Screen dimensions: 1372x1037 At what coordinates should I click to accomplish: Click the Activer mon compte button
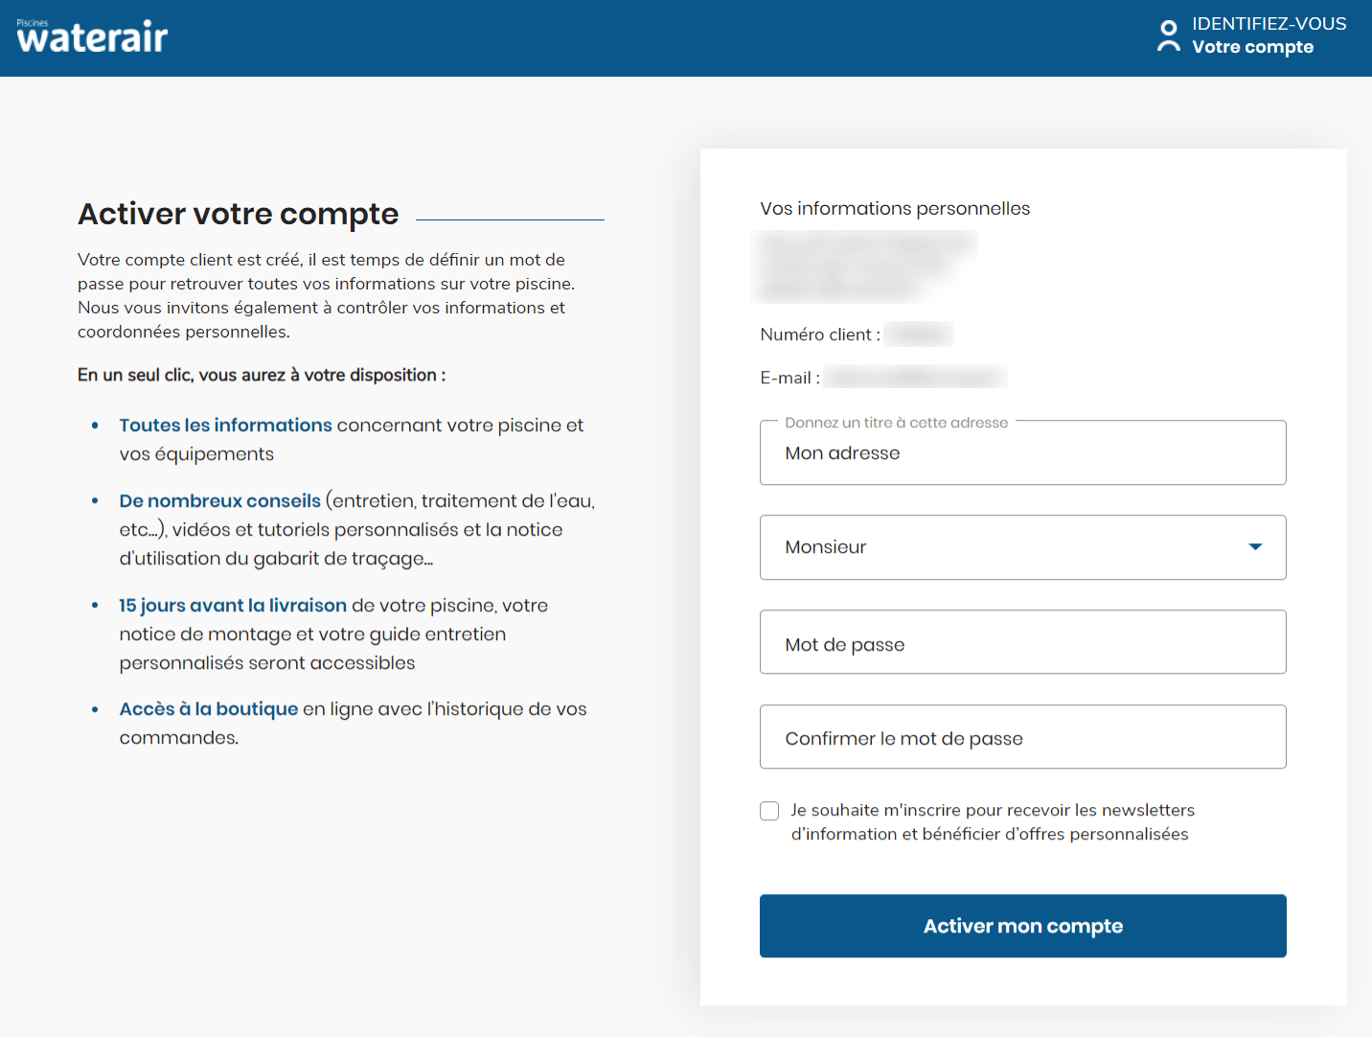click(x=1022, y=926)
